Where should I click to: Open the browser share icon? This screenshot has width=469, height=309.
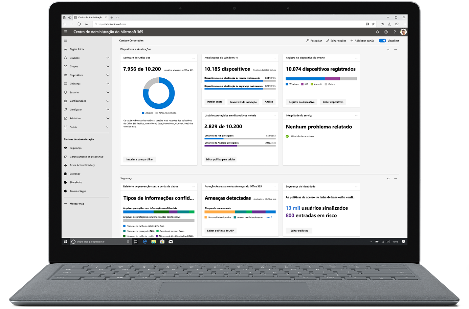397,24
